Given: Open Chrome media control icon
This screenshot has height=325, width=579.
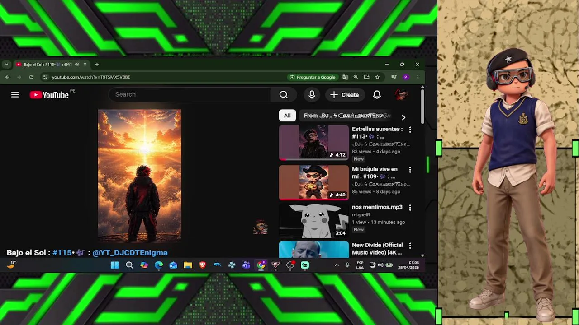Looking at the screenshot, I should (394, 77).
